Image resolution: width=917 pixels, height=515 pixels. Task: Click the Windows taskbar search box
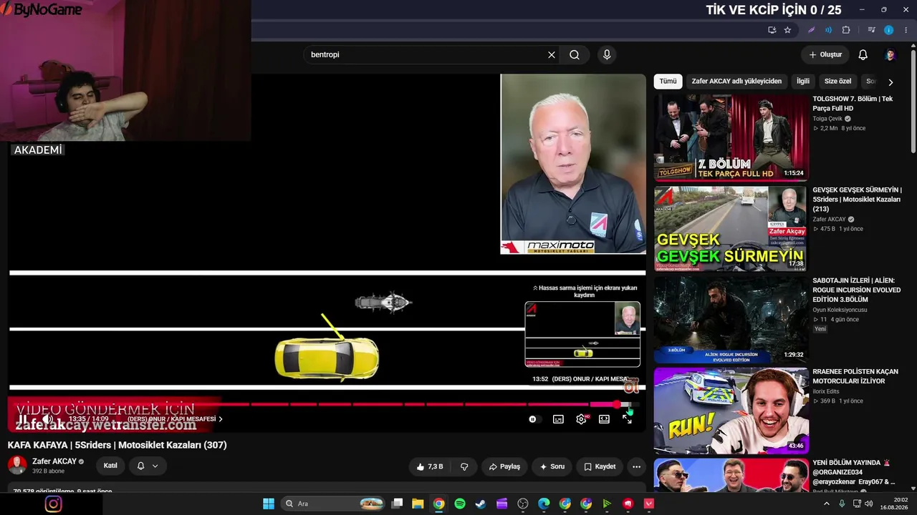pos(334,504)
